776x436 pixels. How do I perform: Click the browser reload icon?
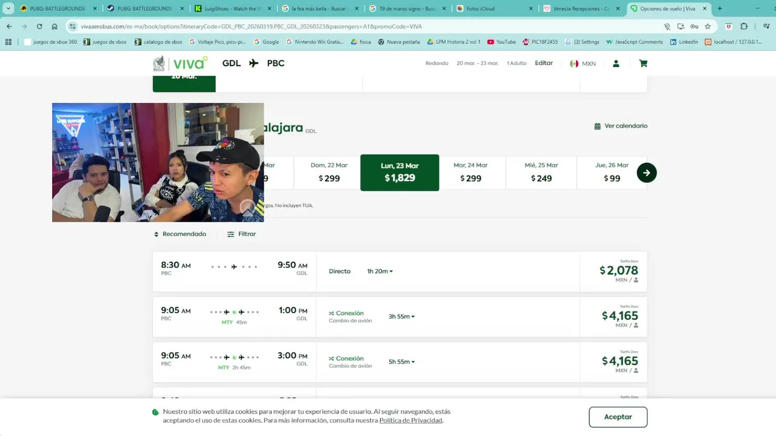click(39, 27)
